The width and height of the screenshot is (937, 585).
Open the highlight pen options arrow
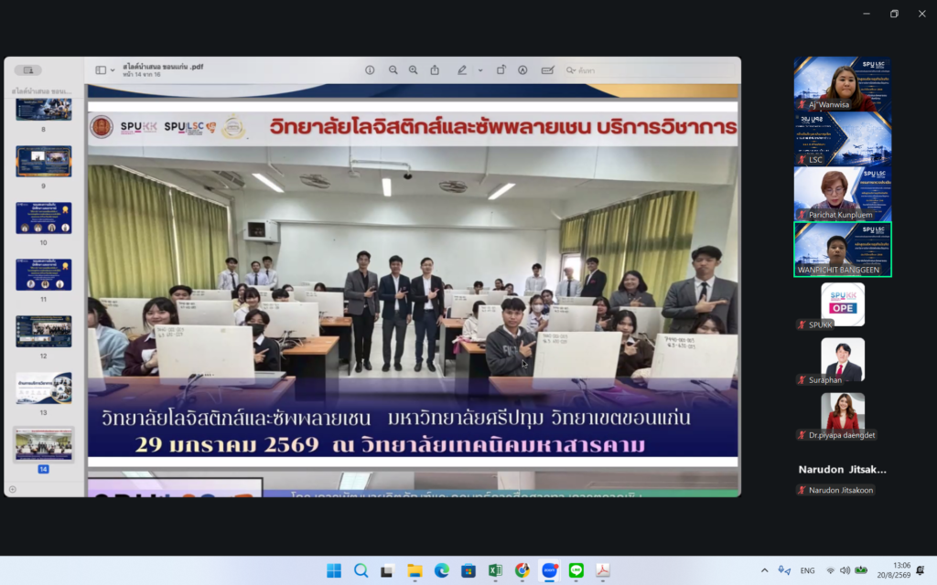[x=479, y=70]
